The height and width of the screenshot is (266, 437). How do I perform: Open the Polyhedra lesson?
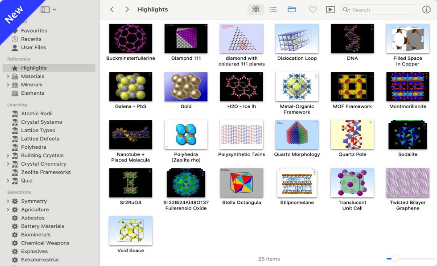(34, 147)
